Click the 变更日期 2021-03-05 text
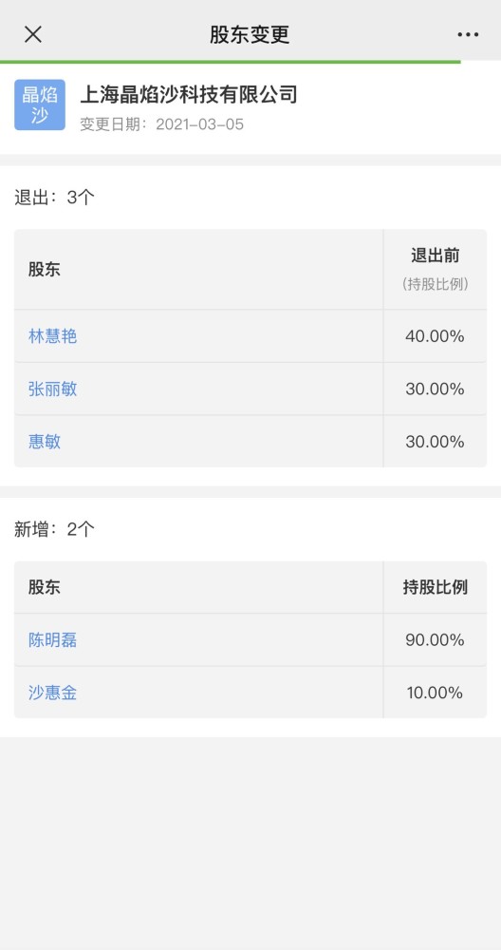The height and width of the screenshot is (950, 501). pyautogui.click(x=161, y=124)
